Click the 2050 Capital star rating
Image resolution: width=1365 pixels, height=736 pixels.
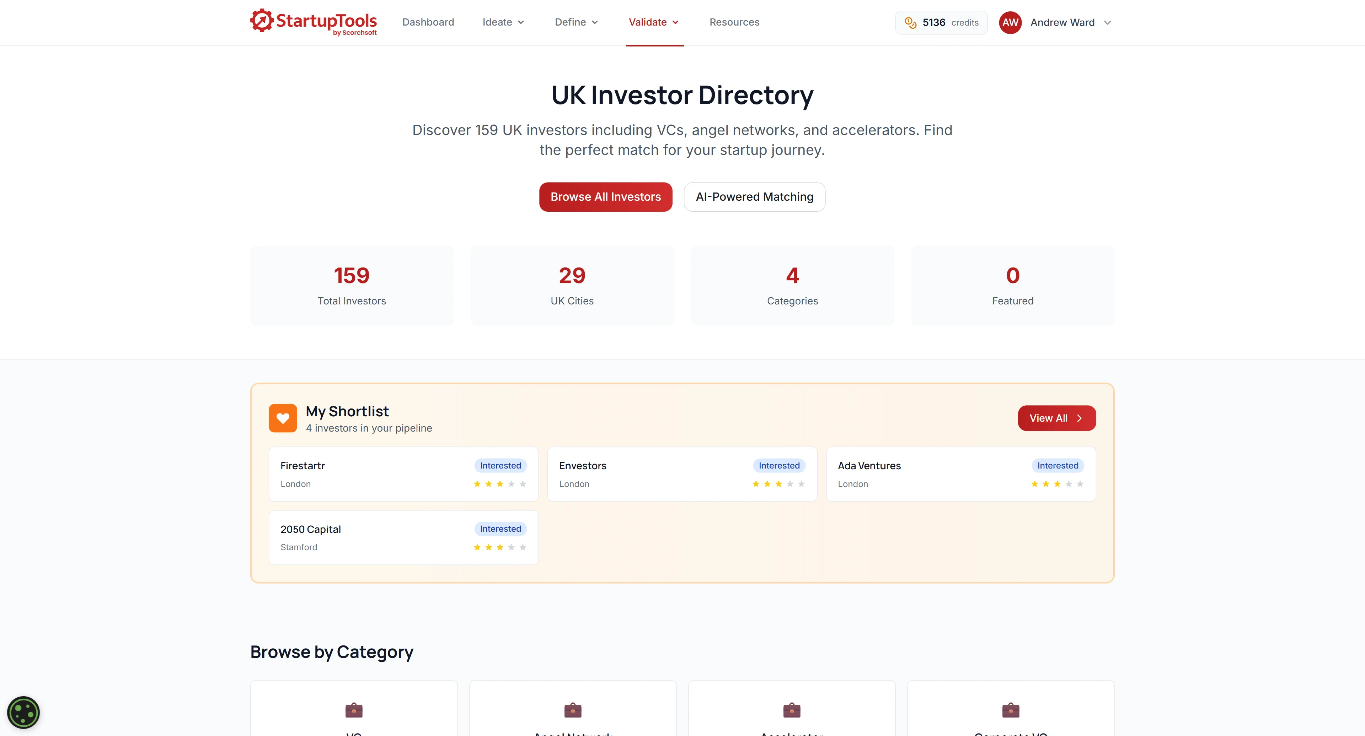500,547
